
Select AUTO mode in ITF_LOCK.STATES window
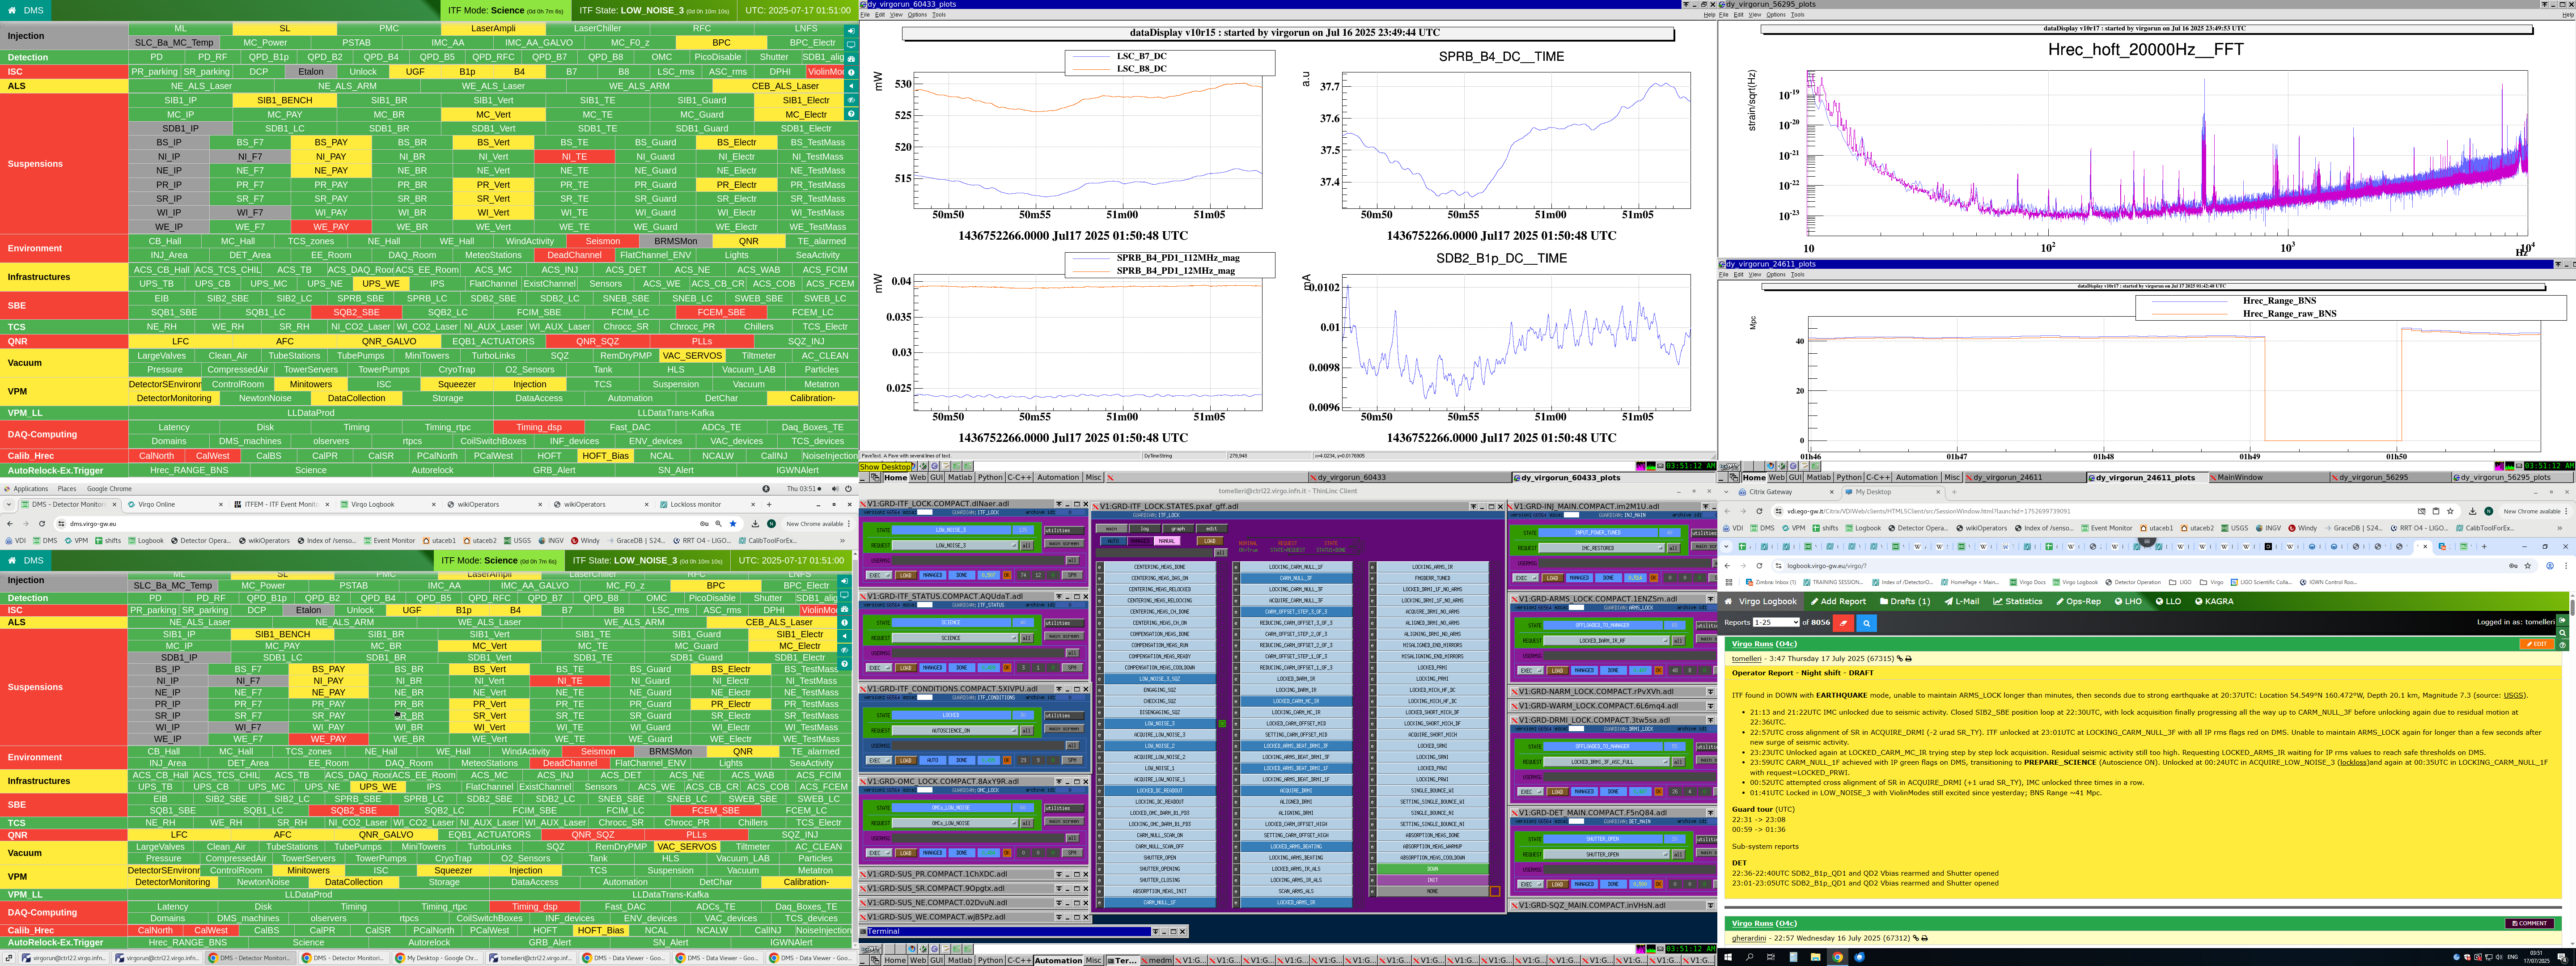tap(1113, 541)
